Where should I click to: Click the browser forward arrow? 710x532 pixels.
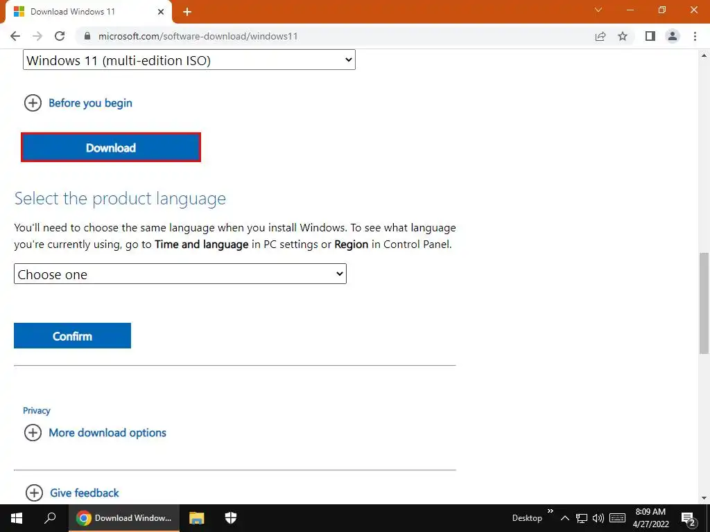coord(37,36)
